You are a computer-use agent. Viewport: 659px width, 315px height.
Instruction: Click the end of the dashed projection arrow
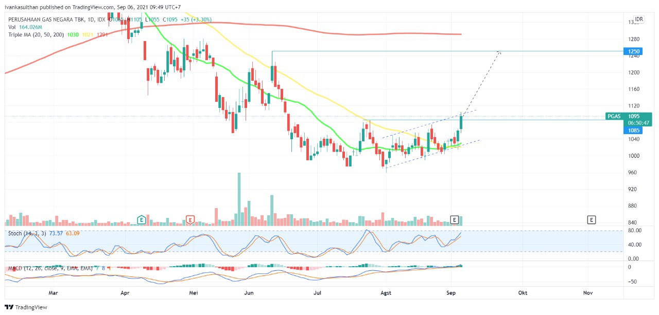499,52
